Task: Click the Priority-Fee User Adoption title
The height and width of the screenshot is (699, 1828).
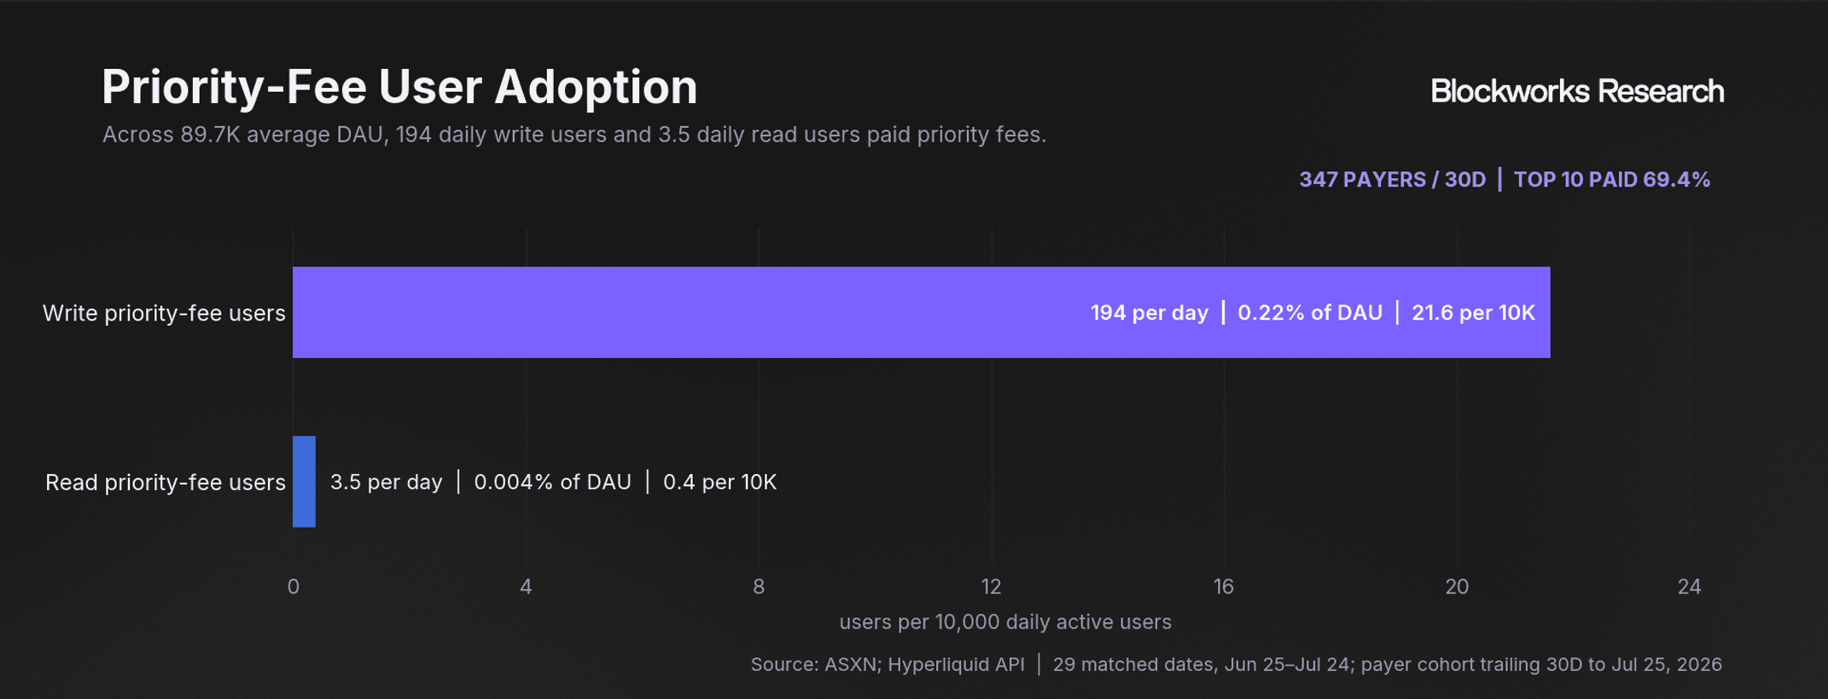Action: tap(399, 87)
